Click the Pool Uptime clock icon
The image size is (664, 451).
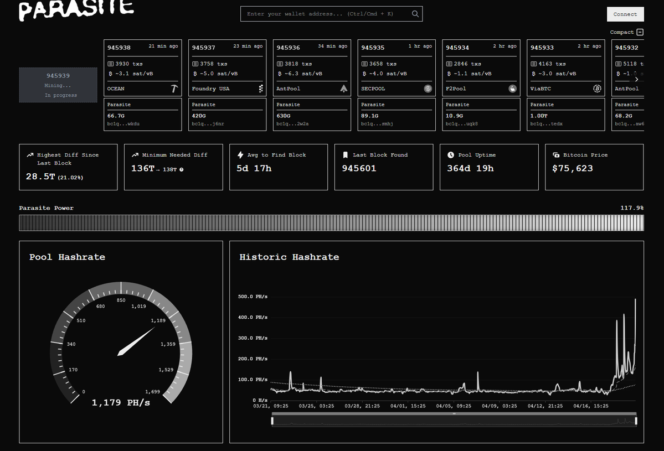coord(451,155)
